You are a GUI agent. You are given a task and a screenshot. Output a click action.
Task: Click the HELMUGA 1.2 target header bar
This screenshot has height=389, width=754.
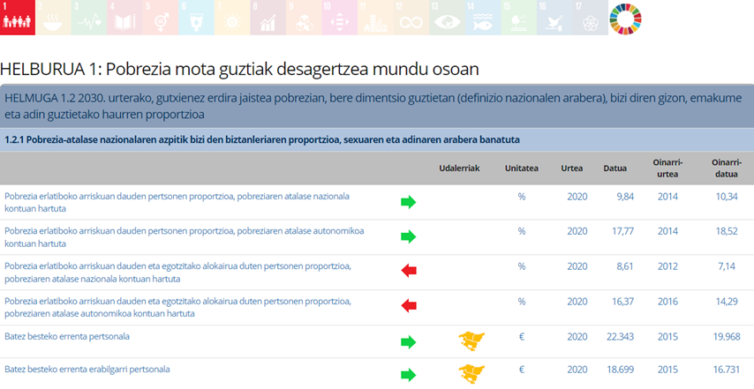pyautogui.click(x=376, y=106)
